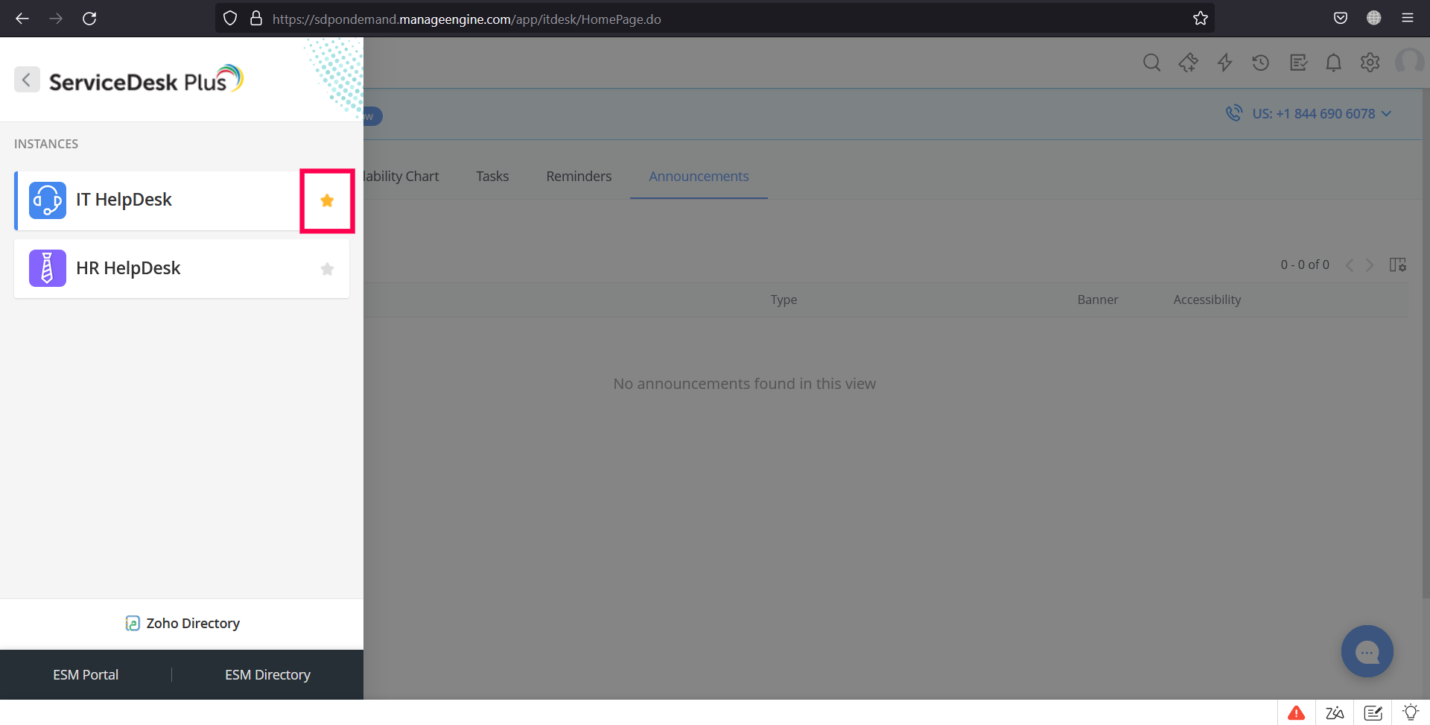Open the column chooser settings icon
Viewport: 1430px width, 725px height.
pyautogui.click(x=1398, y=265)
